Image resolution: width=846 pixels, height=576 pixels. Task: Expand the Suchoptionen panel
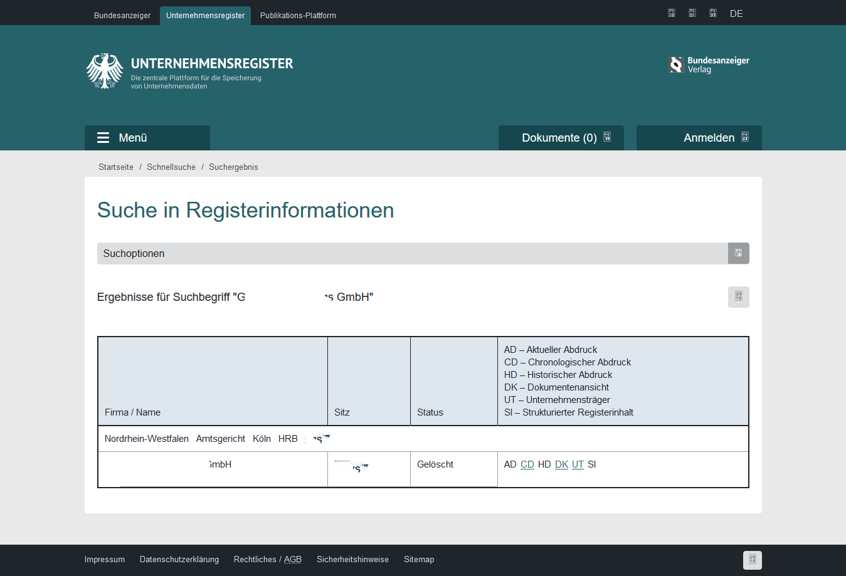click(738, 253)
